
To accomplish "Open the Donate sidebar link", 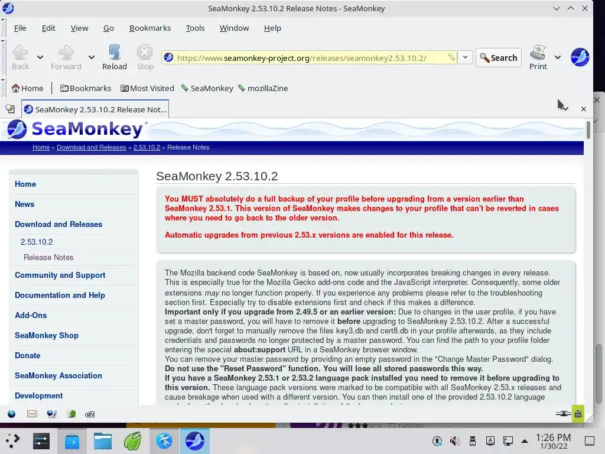I will (x=27, y=355).
